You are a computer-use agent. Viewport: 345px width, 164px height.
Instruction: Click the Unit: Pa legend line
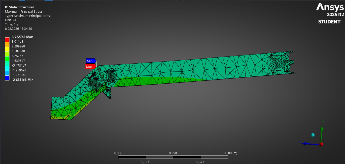pos(11,20)
